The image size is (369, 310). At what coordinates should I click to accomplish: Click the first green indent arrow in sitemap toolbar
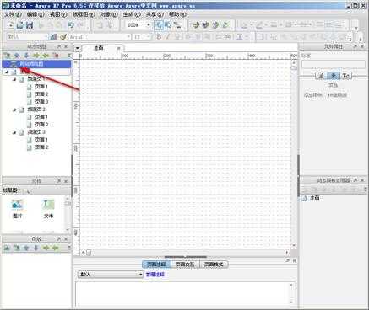[36, 56]
